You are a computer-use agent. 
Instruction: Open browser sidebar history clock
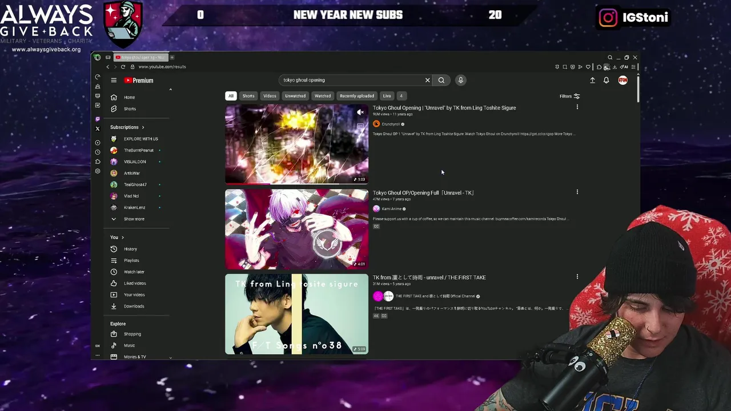point(98,152)
